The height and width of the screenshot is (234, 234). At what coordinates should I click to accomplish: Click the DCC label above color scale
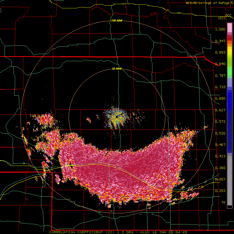click(229, 16)
